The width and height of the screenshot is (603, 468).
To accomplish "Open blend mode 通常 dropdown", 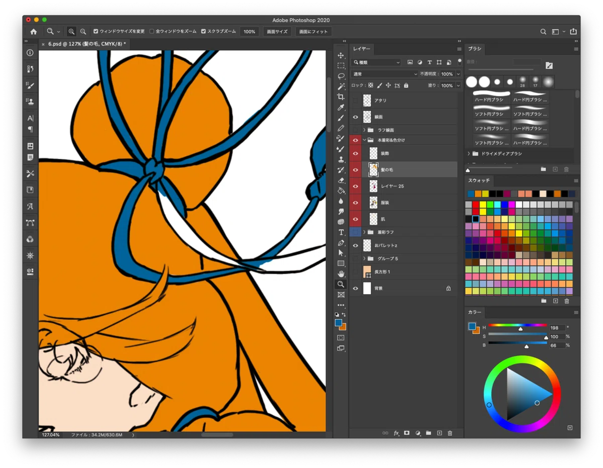I will [385, 74].
